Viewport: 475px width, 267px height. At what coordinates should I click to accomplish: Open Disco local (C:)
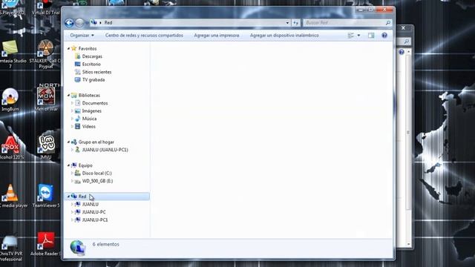(x=96, y=173)
